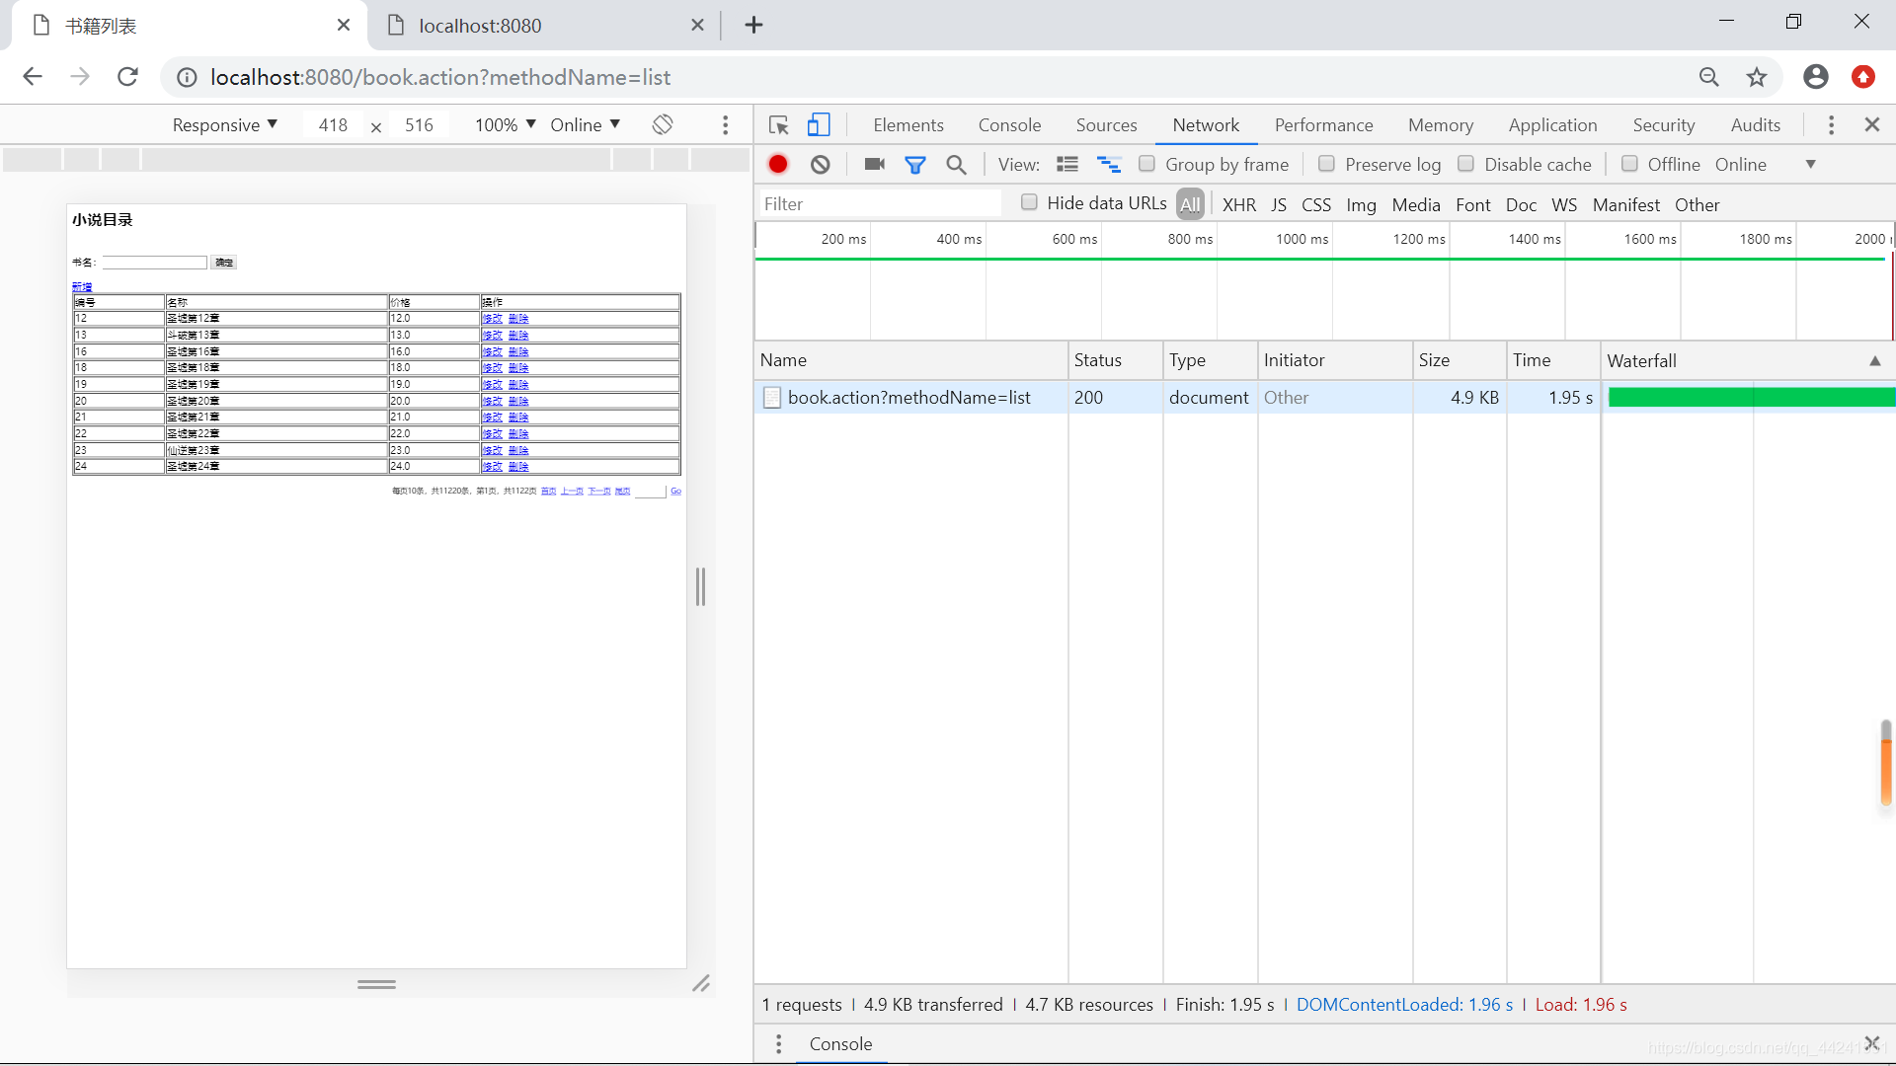Switch to list view in Network panel
The image size is (1896, 1066).
1066,164
